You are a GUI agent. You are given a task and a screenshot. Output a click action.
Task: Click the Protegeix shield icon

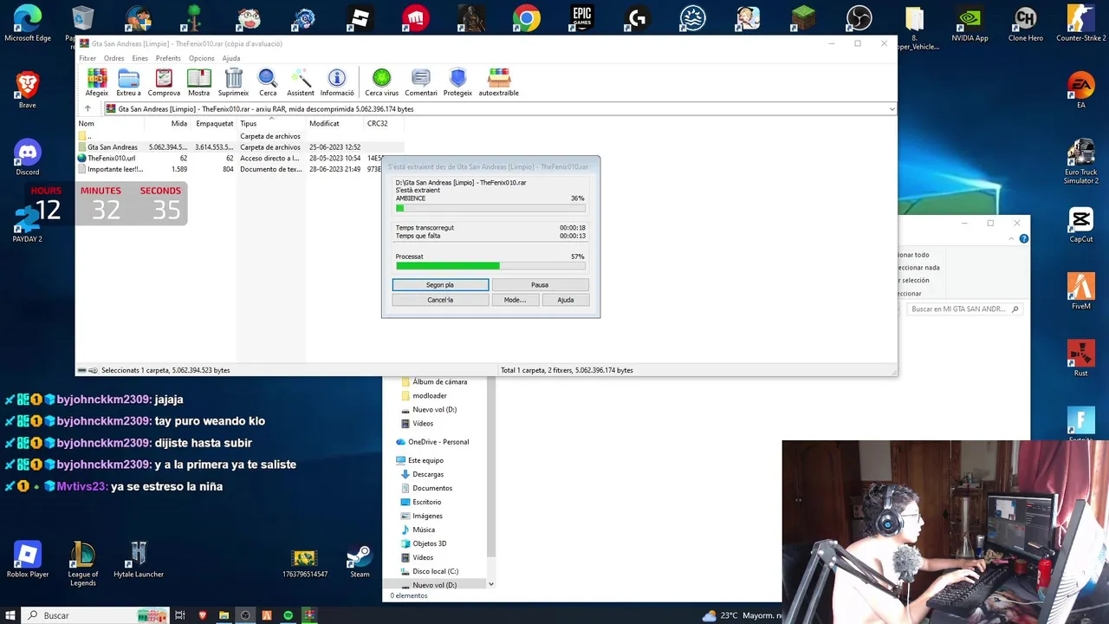click(457, 82)
